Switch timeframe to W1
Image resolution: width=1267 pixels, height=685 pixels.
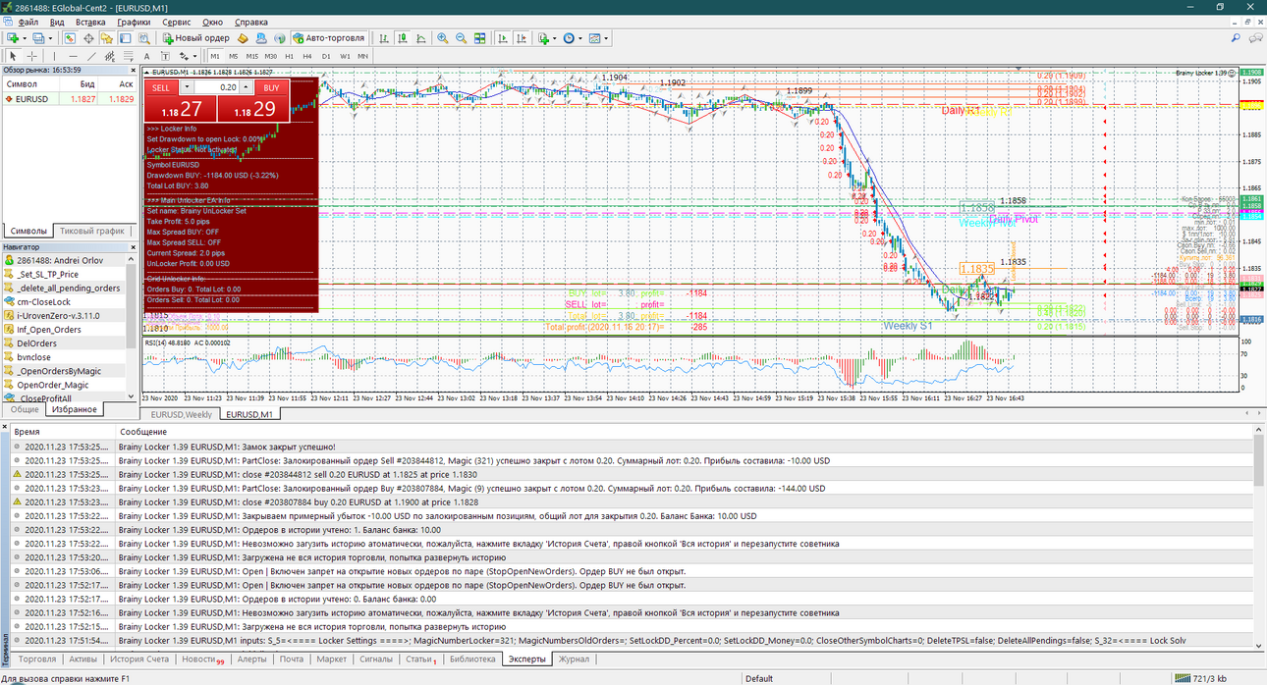pos(345,56)
